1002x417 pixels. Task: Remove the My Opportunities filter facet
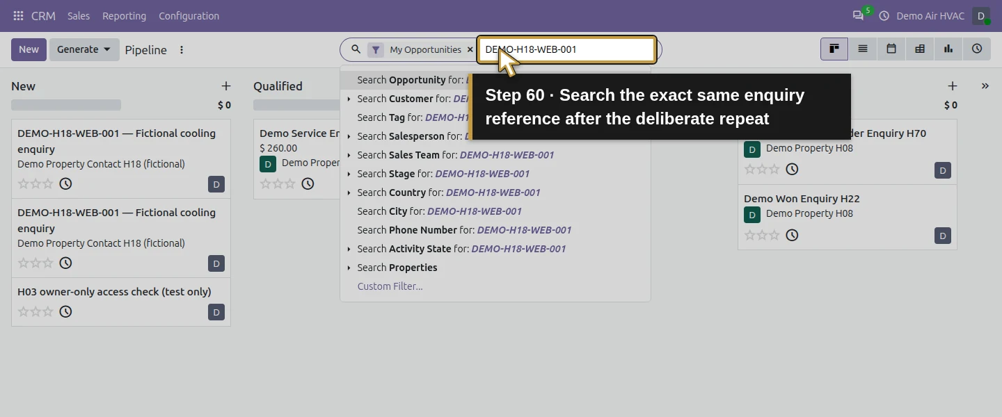click(x=470, y=49)
